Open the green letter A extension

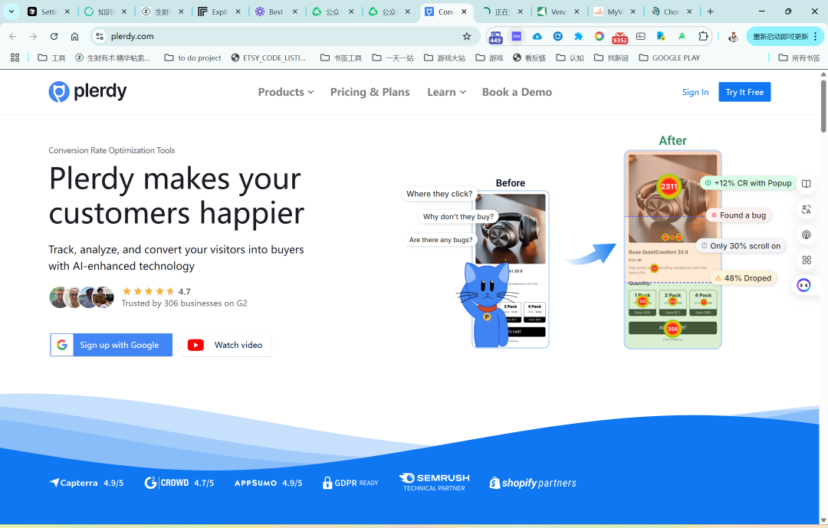point(682,37)
